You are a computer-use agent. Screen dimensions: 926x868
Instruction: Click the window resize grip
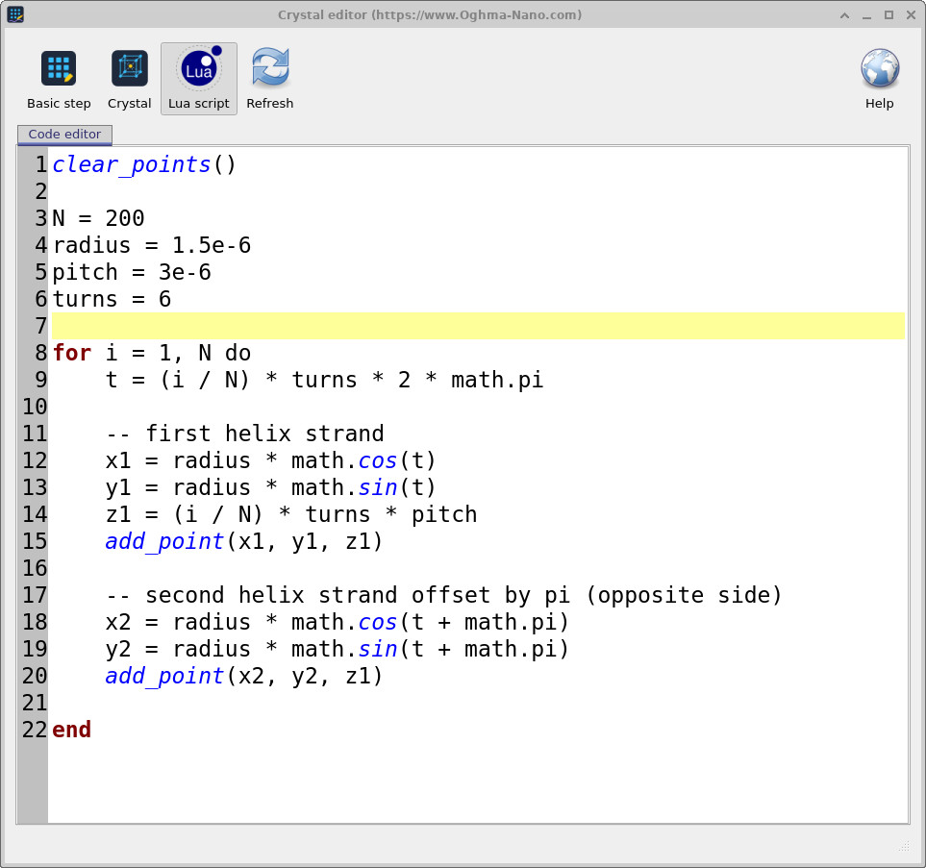click(x=904, y=848)
